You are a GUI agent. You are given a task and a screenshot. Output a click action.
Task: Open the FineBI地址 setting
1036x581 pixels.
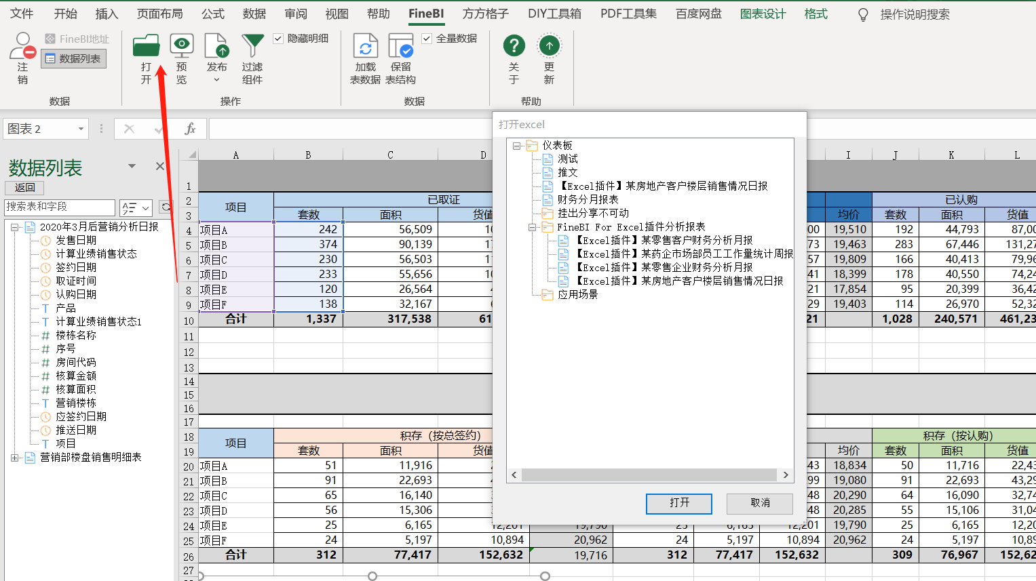tap(77, 39)
